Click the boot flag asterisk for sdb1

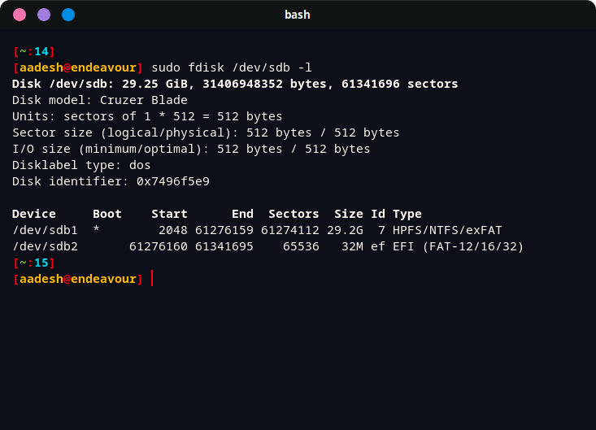pos(96,230)
